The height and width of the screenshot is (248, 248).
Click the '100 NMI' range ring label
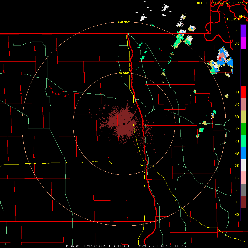coord(124,22)
